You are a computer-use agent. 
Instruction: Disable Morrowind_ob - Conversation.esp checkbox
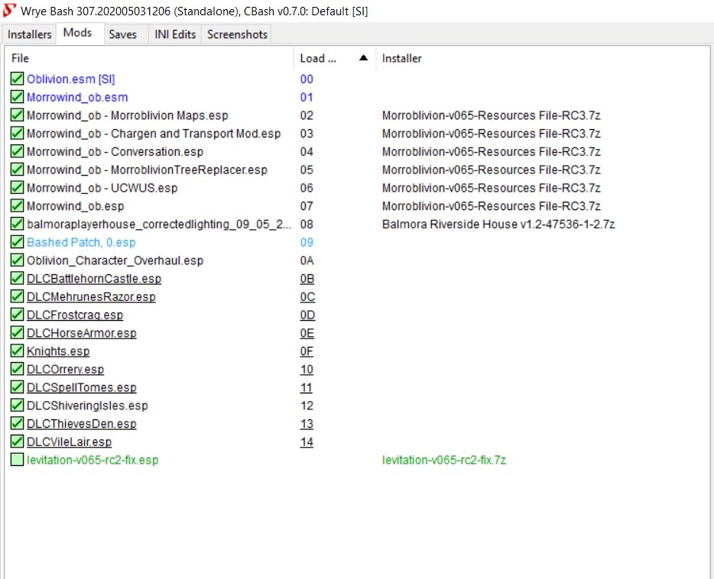tap(17, 151)
